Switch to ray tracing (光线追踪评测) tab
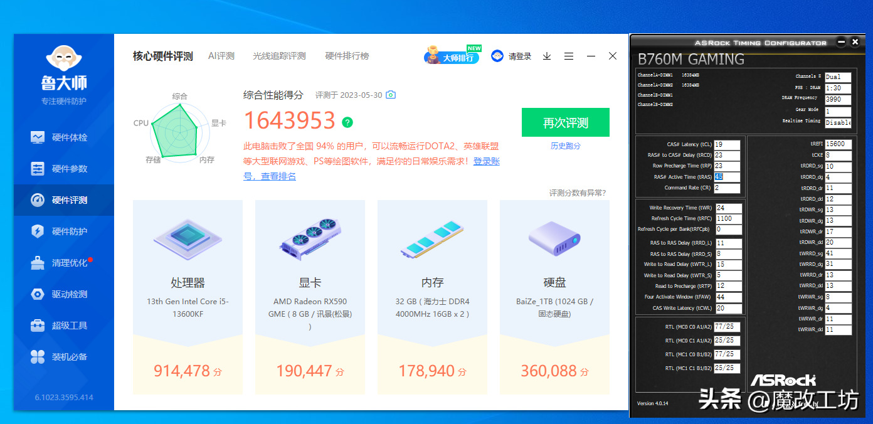The width and height of the screenshot is (873, 424). click(279, 56)
